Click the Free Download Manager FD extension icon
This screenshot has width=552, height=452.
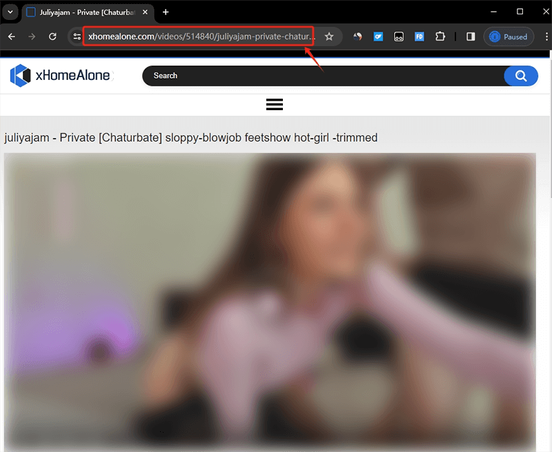[420, 37]
